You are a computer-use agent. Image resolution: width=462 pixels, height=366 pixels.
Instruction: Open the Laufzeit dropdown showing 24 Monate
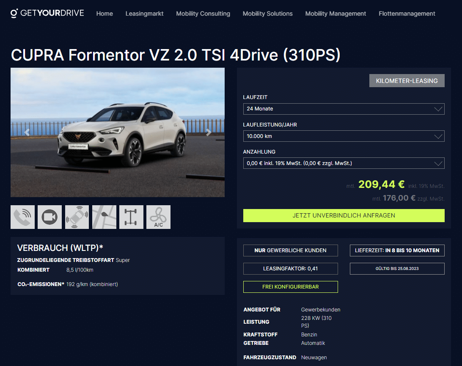coord(344,109)
